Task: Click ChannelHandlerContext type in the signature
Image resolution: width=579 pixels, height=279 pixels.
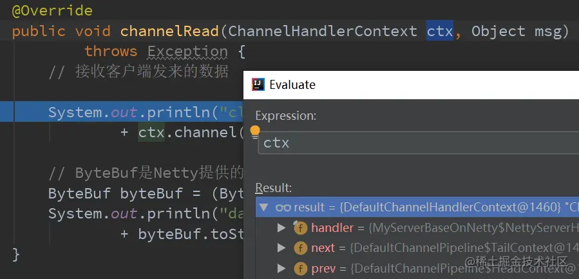Action: pos(323,31)
